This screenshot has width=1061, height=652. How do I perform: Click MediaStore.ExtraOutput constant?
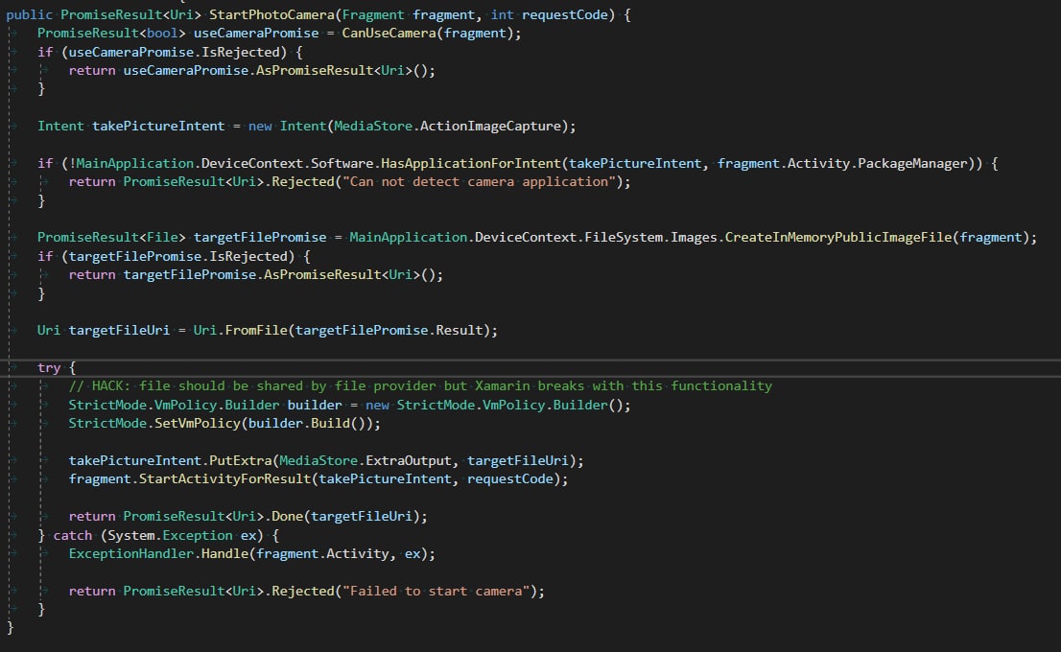click(365, 460)
